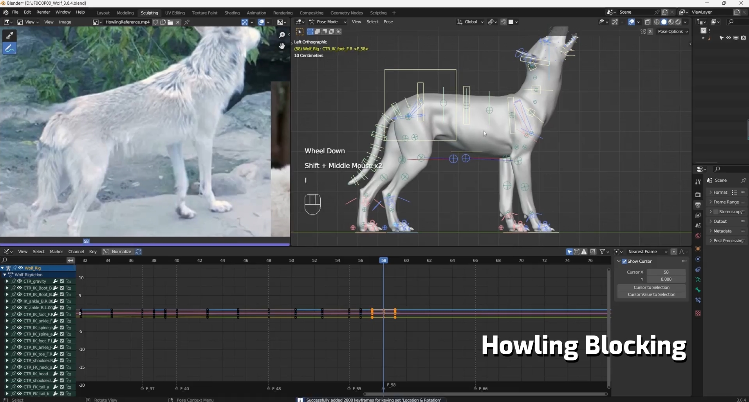Open Tool properties tab icon
Screen dimensions: 749x402
[698, 182]
